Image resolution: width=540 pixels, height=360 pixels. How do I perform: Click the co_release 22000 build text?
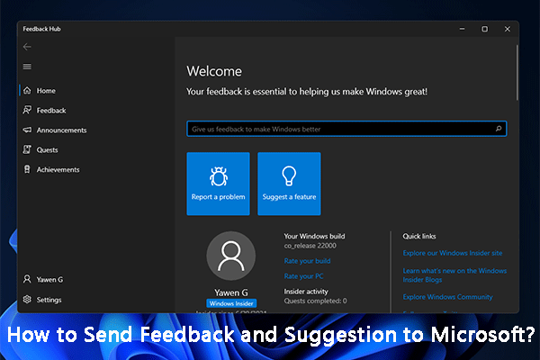click(x=310, y=246)
